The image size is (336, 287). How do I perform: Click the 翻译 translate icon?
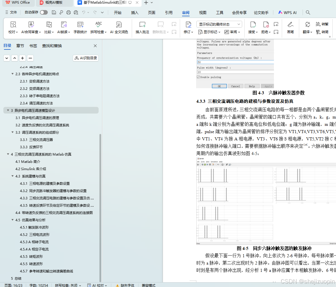point(308,25)
